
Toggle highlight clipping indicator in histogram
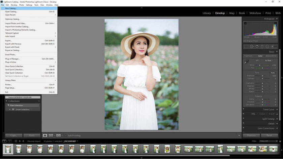point(276,23)
